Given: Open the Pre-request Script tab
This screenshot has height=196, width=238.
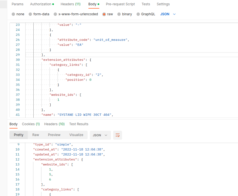Looking at the screenshot, I should [x=120, y=4].
